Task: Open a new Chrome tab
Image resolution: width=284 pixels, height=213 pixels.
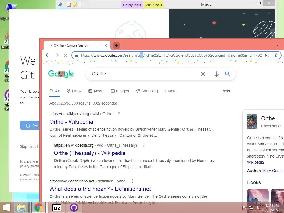Action: (x=116, y=45)
